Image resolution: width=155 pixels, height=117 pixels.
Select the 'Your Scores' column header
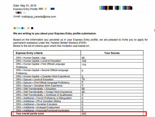(x=112, y=53)
